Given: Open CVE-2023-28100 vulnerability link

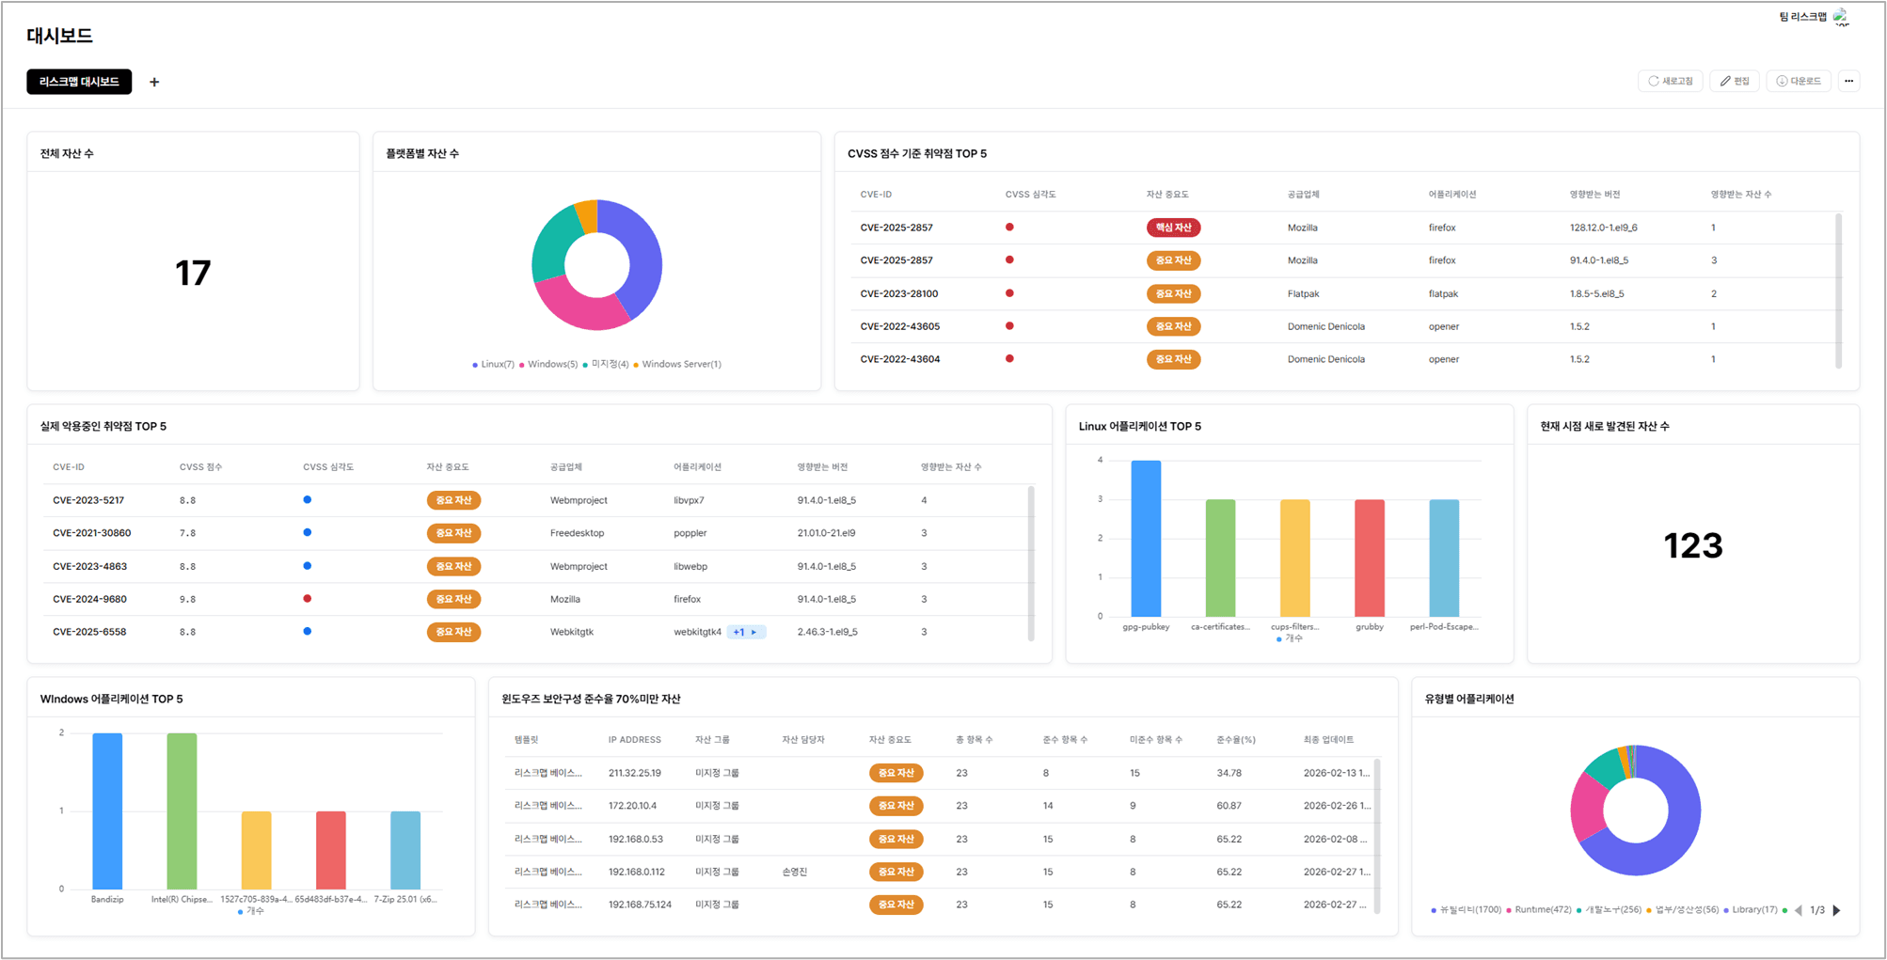Looking at the screenshot, I should [898, 293].
